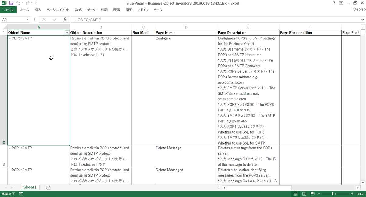Expand the Name Box dropdown arrow
366x197 pixels.
click(28, 20)
